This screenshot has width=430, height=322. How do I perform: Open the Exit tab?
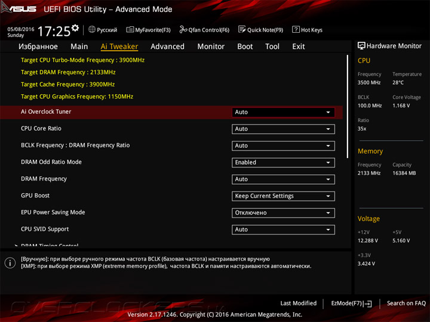pyautogui.click(x=299, y=47)
